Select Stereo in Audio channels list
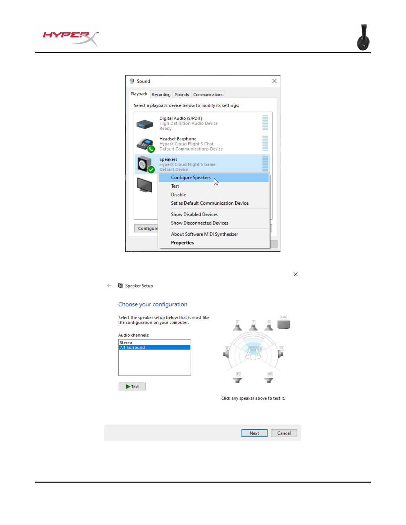 tap(126, 342)
